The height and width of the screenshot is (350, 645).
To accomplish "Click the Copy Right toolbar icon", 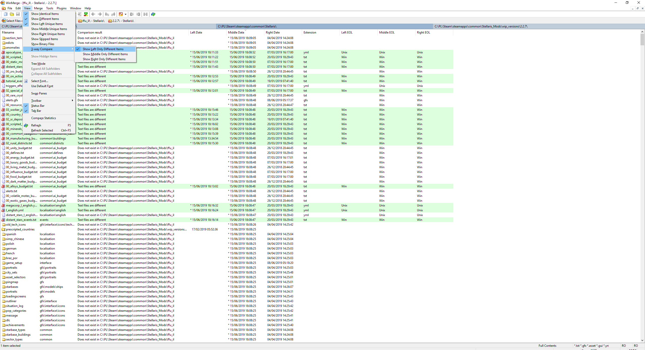I will 132,14.
